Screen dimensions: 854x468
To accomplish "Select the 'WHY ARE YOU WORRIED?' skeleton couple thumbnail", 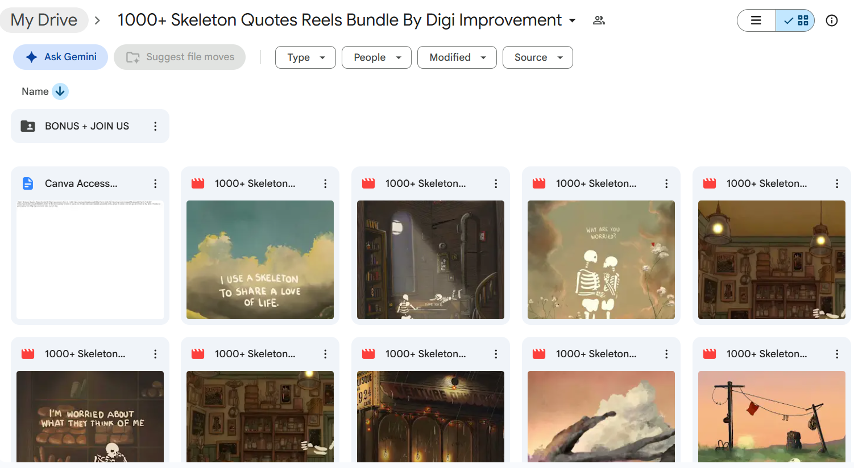I will coord(601,260).
